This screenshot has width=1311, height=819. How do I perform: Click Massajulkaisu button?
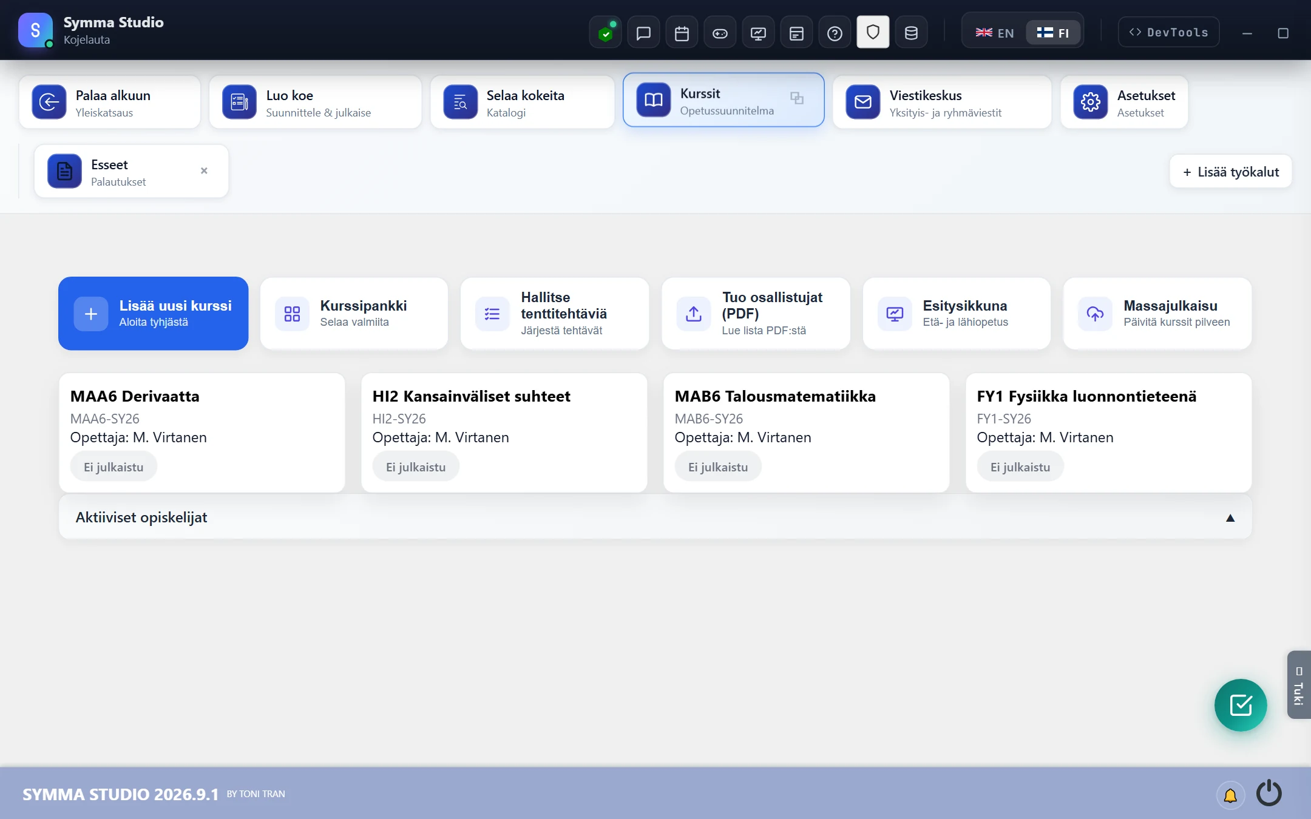click(1157, 314)
